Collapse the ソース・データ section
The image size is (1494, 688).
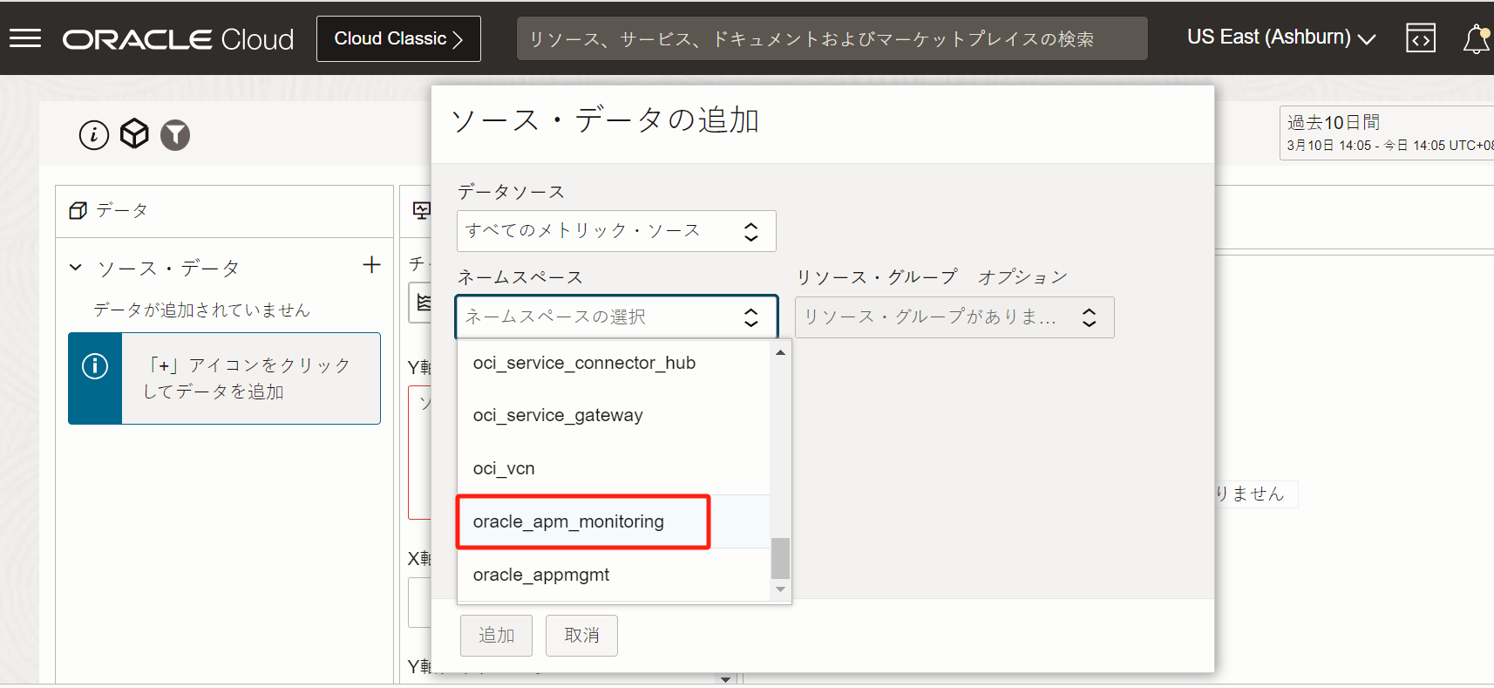click(x=76, y=268)
